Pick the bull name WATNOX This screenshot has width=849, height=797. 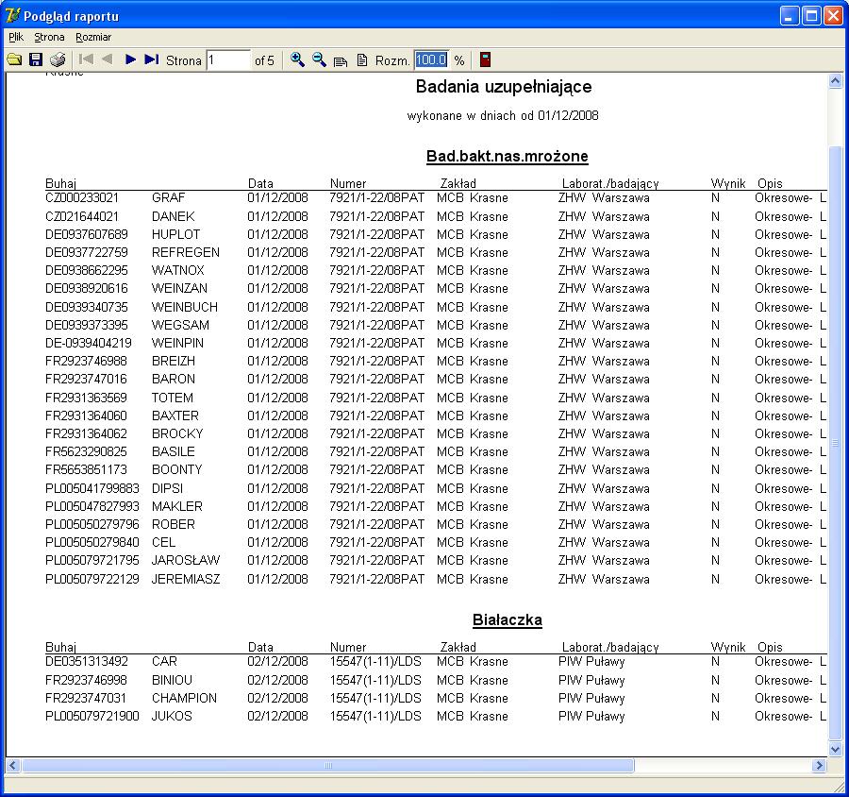coord(178,271)
